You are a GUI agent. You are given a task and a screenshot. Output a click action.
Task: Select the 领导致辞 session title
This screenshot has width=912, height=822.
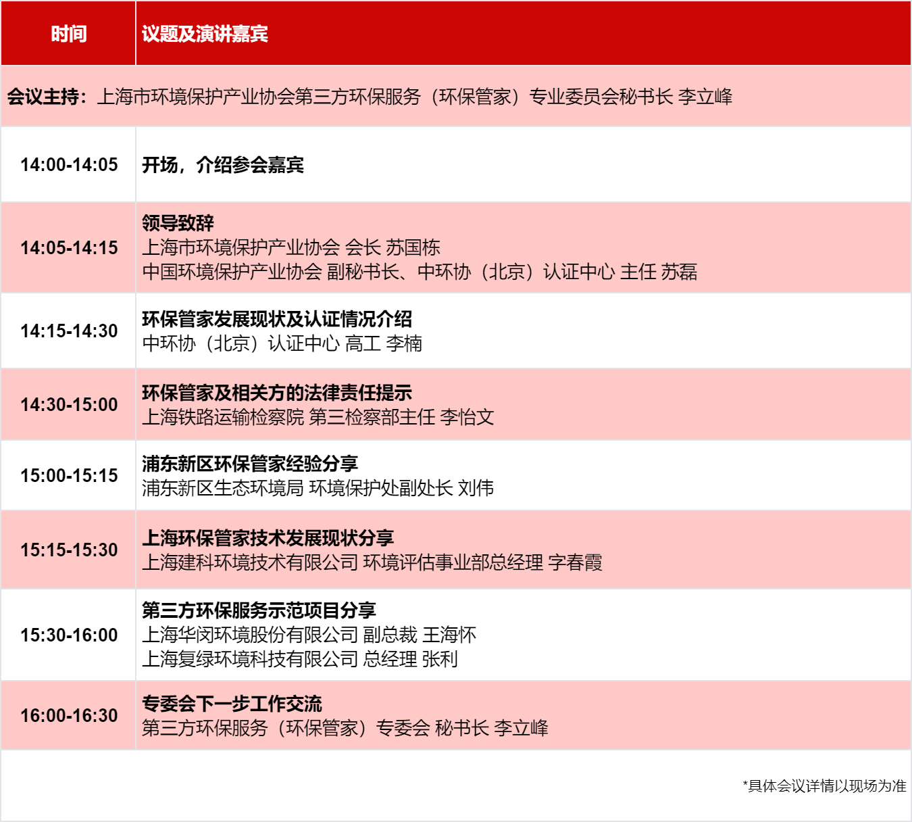(x=178, y=223)
